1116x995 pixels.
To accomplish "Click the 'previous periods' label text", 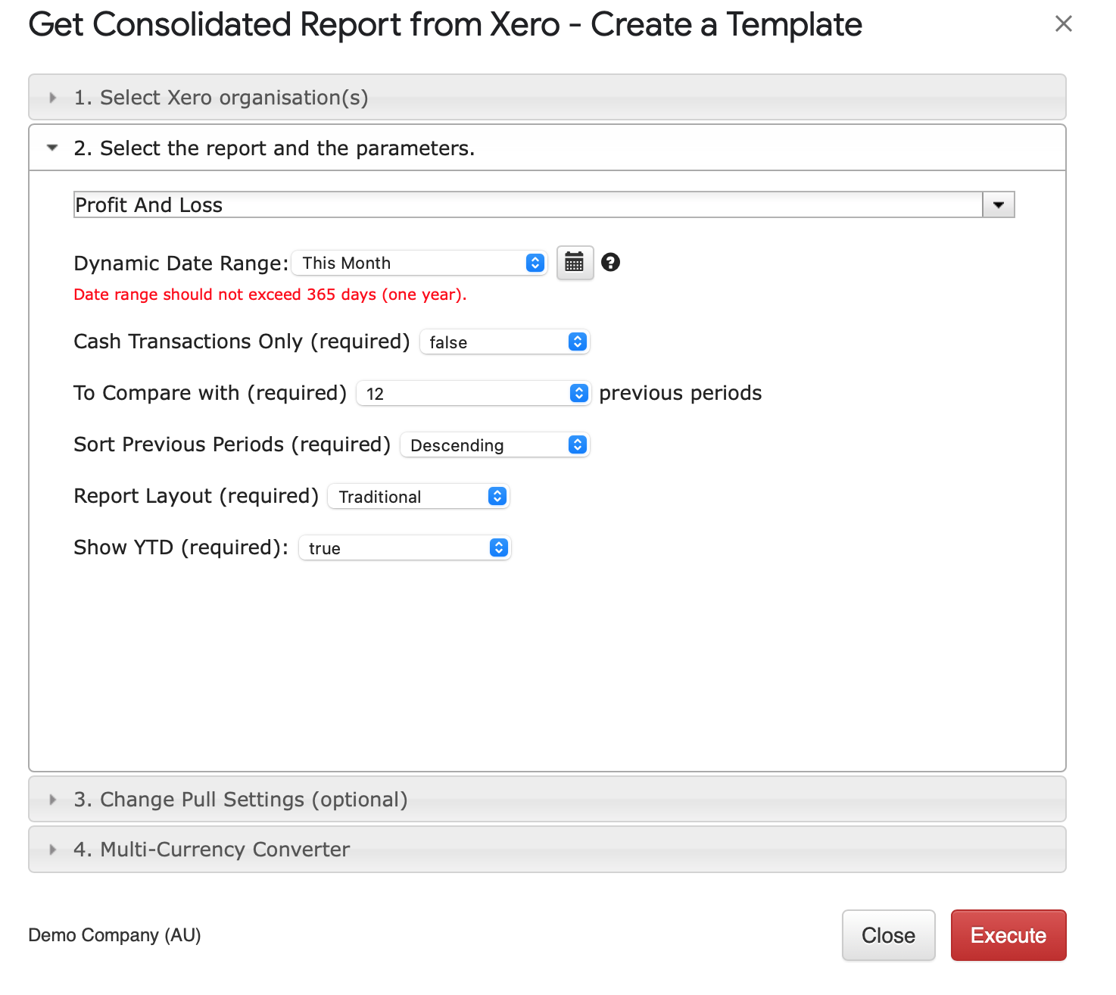I will tap(680, 393).
